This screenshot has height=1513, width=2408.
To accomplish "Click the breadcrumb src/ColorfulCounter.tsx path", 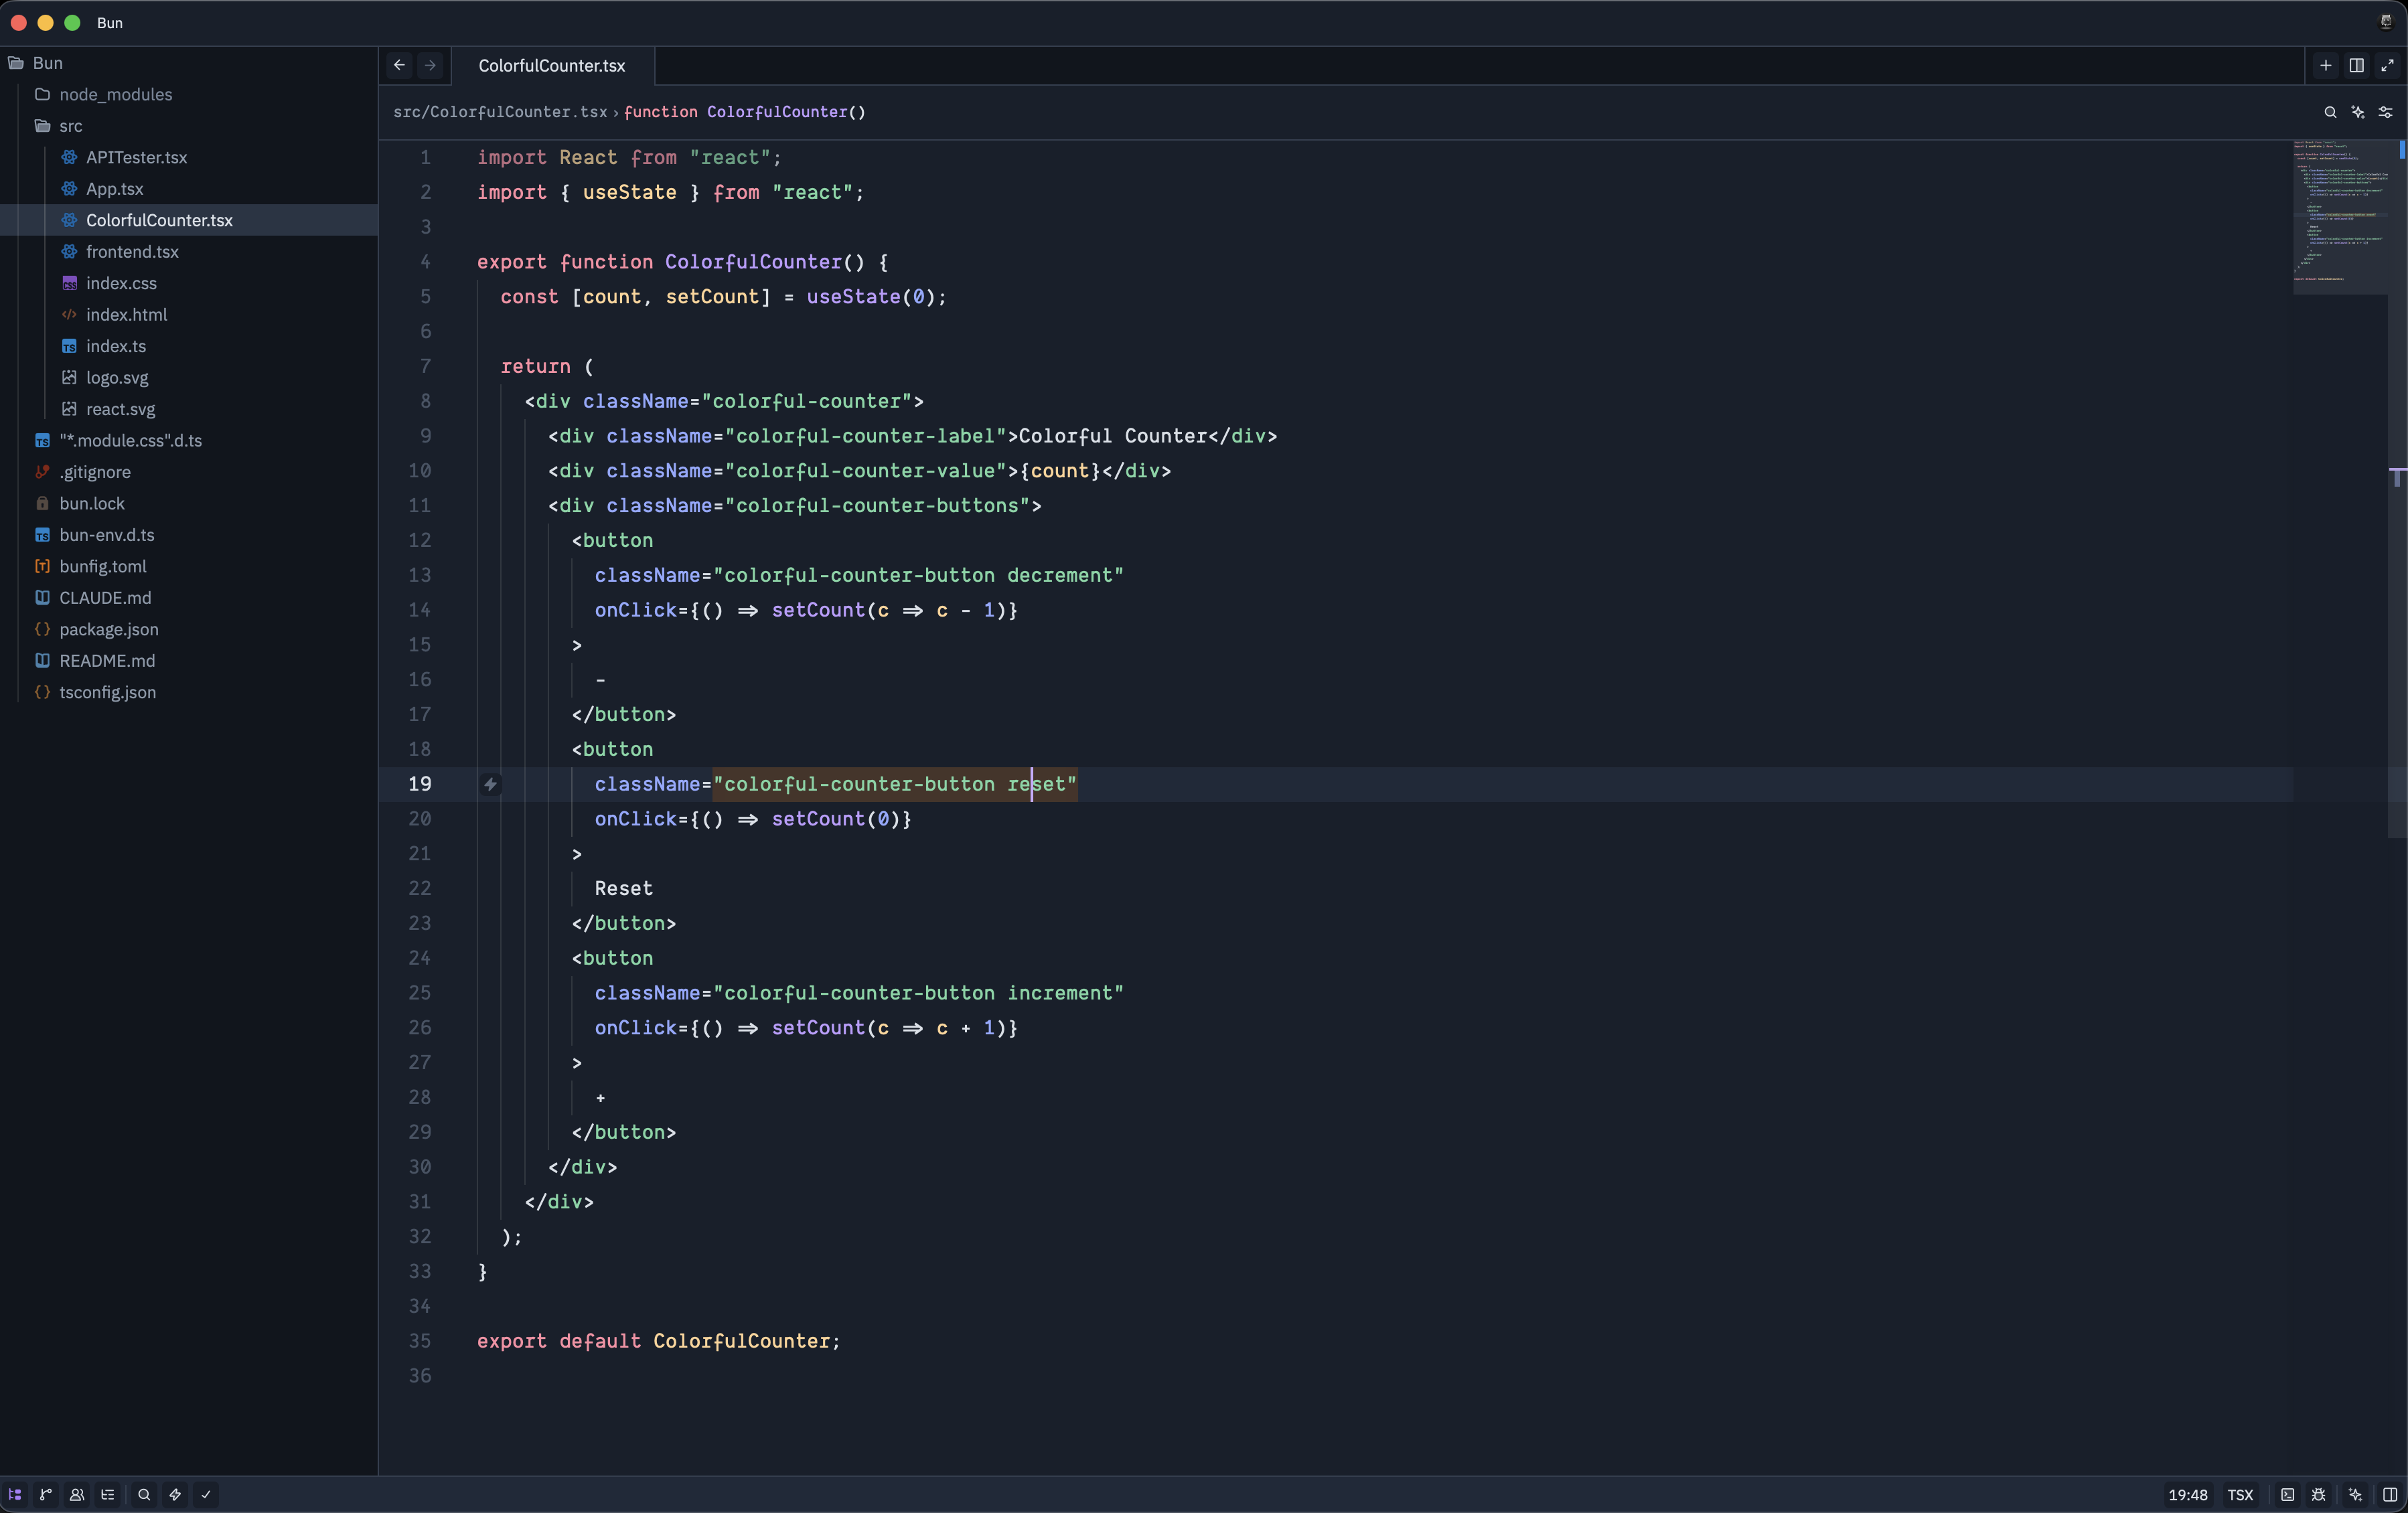I will coord(500,112).
